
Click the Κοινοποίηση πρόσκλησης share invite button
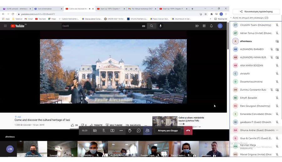[256, 11]
